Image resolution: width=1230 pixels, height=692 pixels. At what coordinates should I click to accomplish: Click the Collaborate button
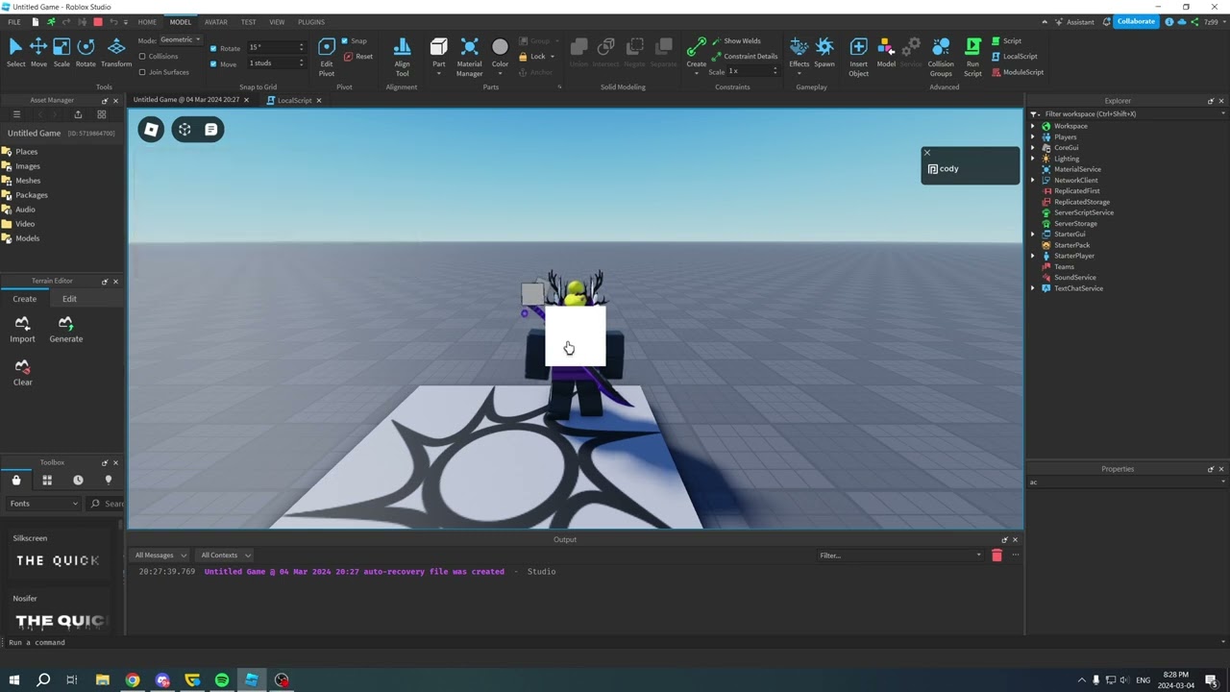coord(1136,21)
